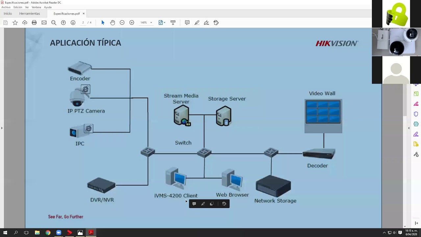Collapse right pane using small triangle
The width and height of the screenshot is (421, 237).
(x=409, y=128)
